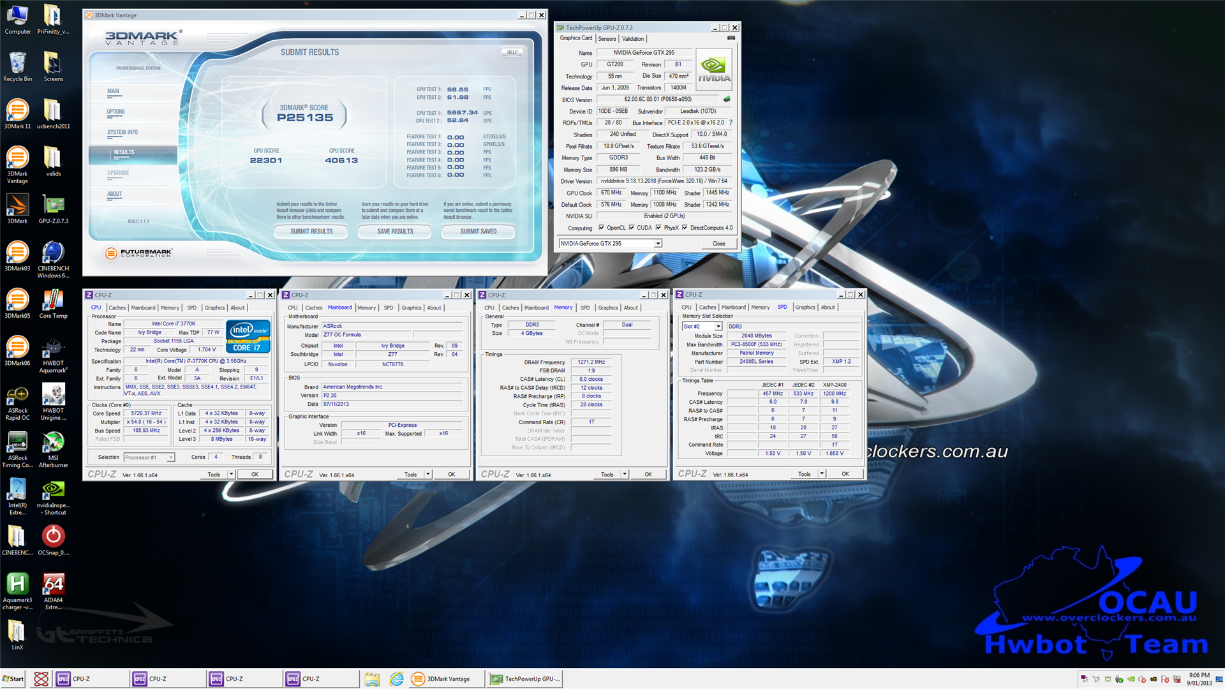This screenshot has height=689, width=1225.
Task: Select the 3DMark Vantage desktop shortcut
Action: coord(17,165)
